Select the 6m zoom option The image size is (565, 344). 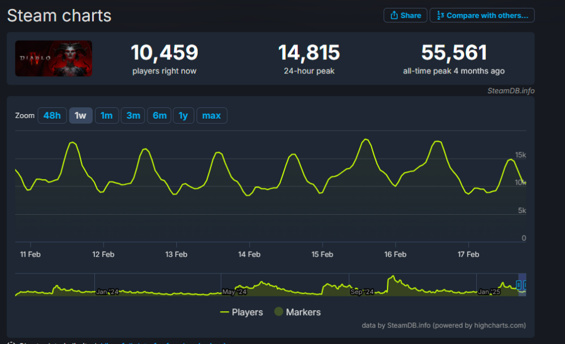pyautogui.click(x=160, y=116)
